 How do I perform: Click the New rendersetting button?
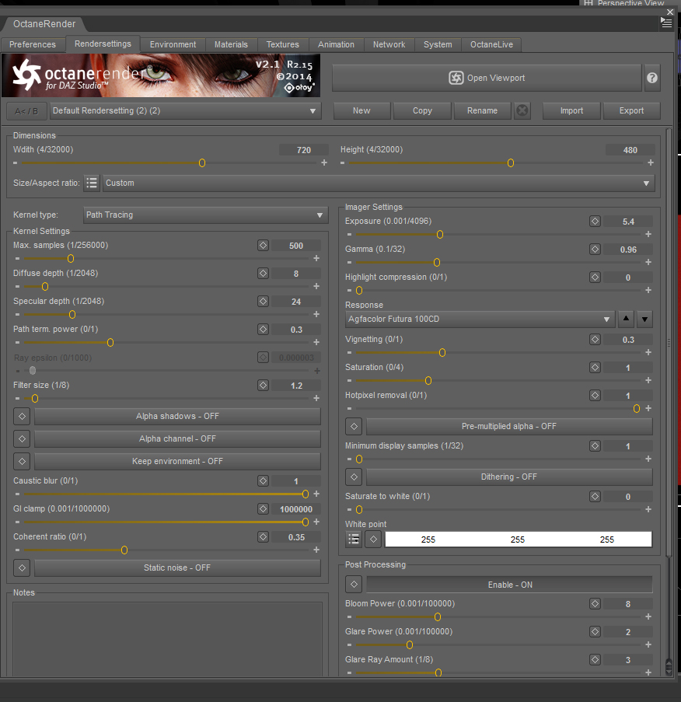(361, 111)
